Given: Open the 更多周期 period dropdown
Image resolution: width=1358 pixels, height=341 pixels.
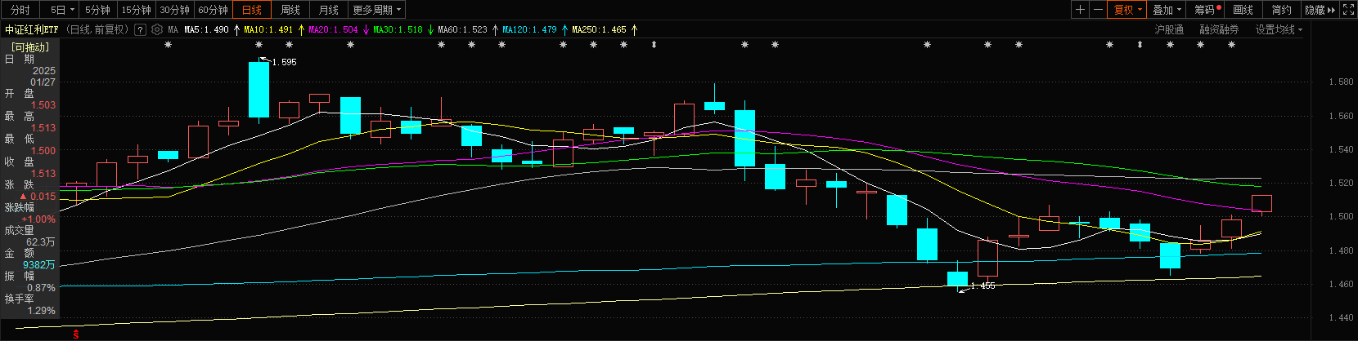Looking at the screenshot, I should pos(376,10).
